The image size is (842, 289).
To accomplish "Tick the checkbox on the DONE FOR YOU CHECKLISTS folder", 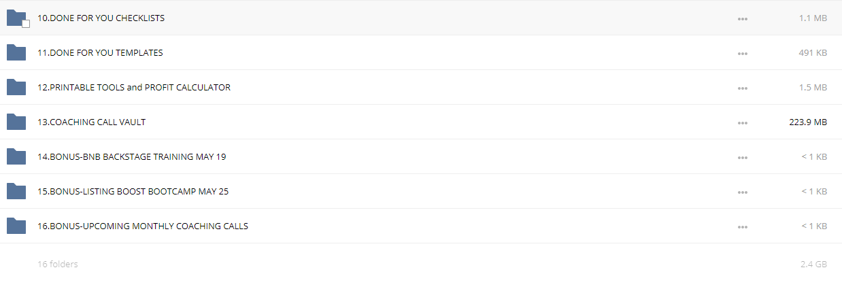I will click(x=26, y=24).
